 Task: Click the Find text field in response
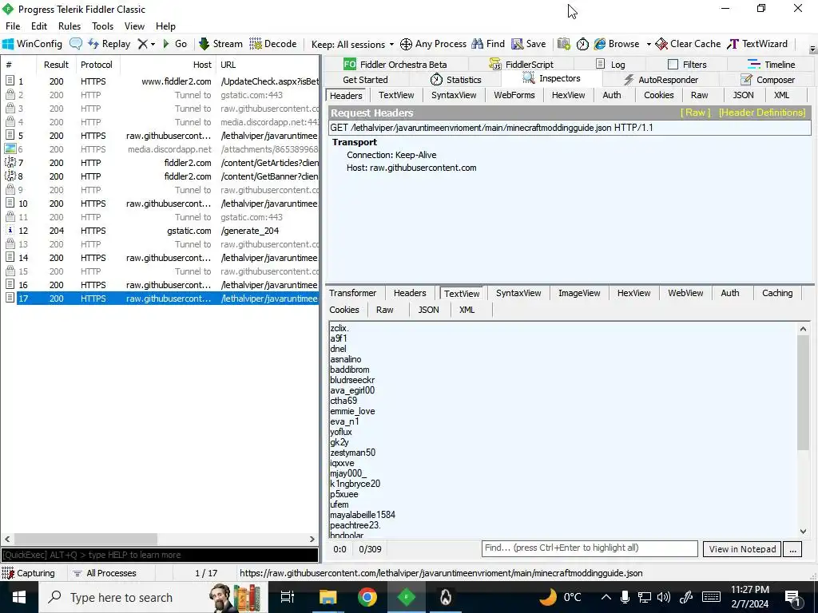tap(590, 548)
